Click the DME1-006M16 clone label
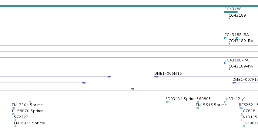Screen dimensions: 258x128 168,74
